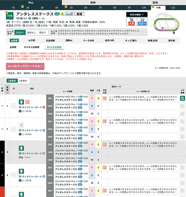Image resolution: width=186 pixels, height=197 pixels.
Task: Open the mark dropdown for horse 1
Action: [x=13, y=106]
